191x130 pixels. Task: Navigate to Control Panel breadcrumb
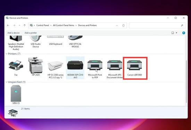42,25
